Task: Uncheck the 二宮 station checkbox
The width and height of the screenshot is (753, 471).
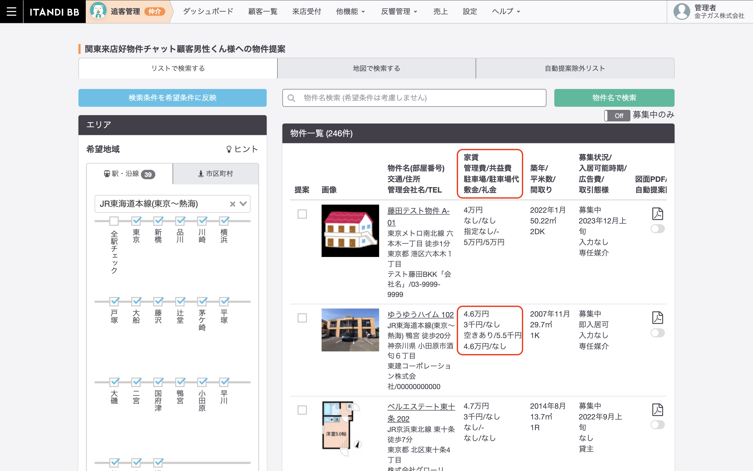Action: click(x=136, y=382)
